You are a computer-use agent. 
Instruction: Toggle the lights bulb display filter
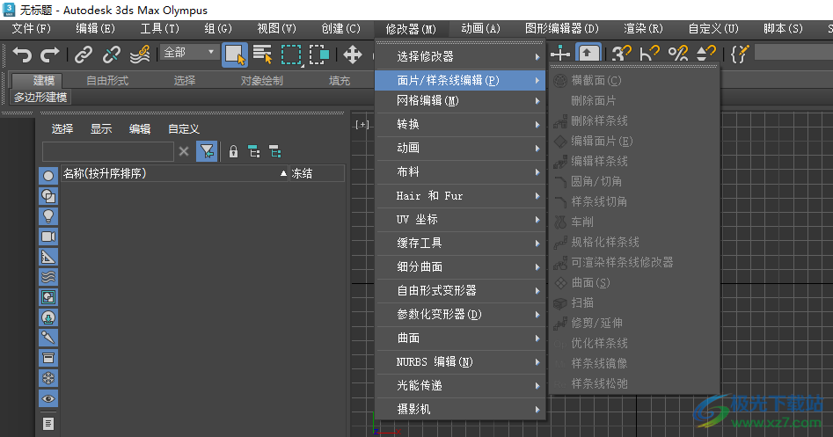click(48, 216)
